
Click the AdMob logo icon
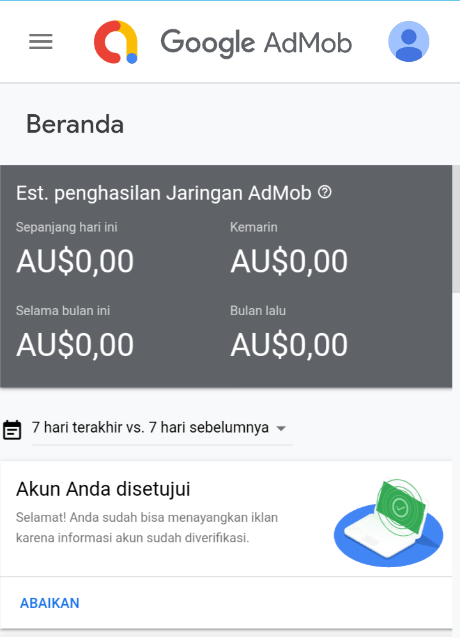pyautogui.click(x=116, y=42)
